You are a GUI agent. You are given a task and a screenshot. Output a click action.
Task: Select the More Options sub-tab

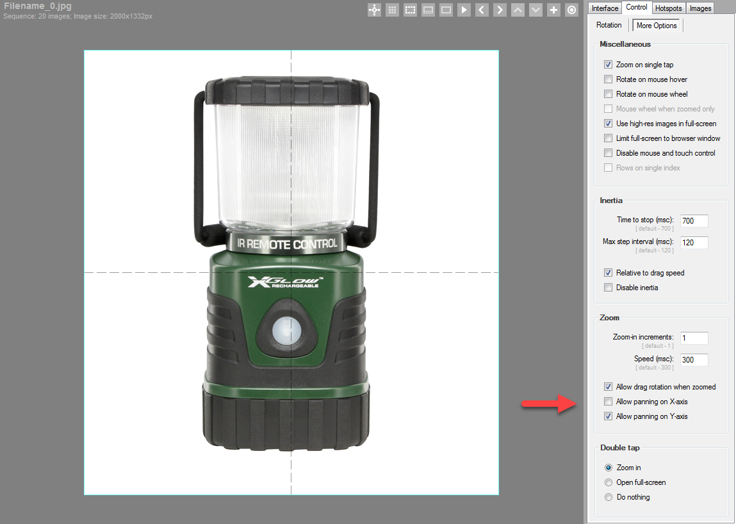[657, 26]
